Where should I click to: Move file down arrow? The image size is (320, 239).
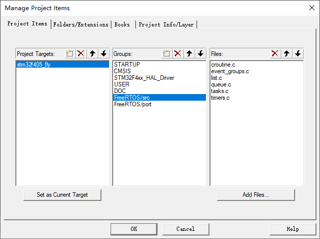[298, 53]
